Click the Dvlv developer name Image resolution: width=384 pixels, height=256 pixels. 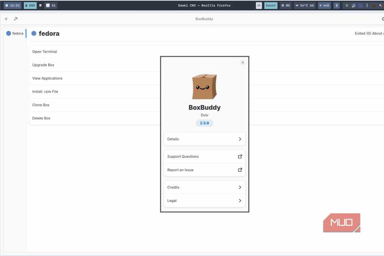click(205, 115)
